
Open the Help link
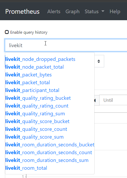(x=115, y=11)
